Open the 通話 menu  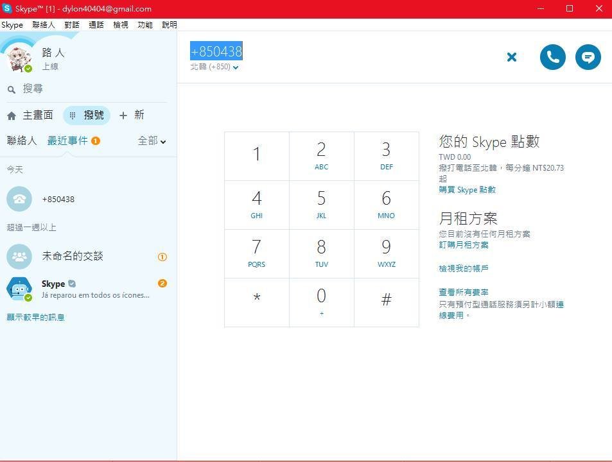[x=96, y=25]
